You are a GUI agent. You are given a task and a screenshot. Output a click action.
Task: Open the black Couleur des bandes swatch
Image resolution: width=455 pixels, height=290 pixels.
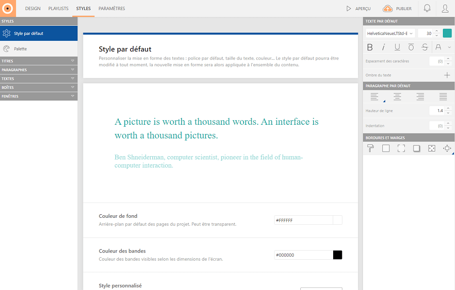tap(338, 255)
